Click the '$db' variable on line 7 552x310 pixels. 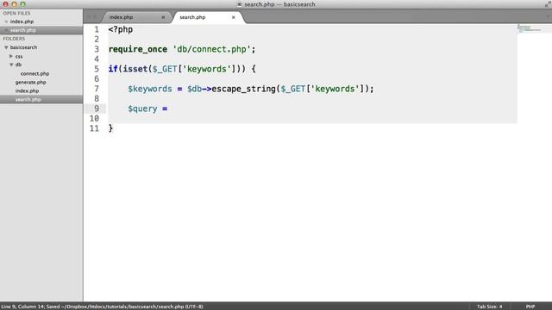194,89
